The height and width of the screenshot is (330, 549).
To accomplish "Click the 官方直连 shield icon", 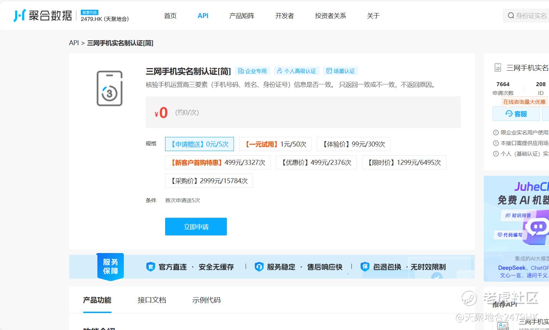I will [x=151, y=267].
